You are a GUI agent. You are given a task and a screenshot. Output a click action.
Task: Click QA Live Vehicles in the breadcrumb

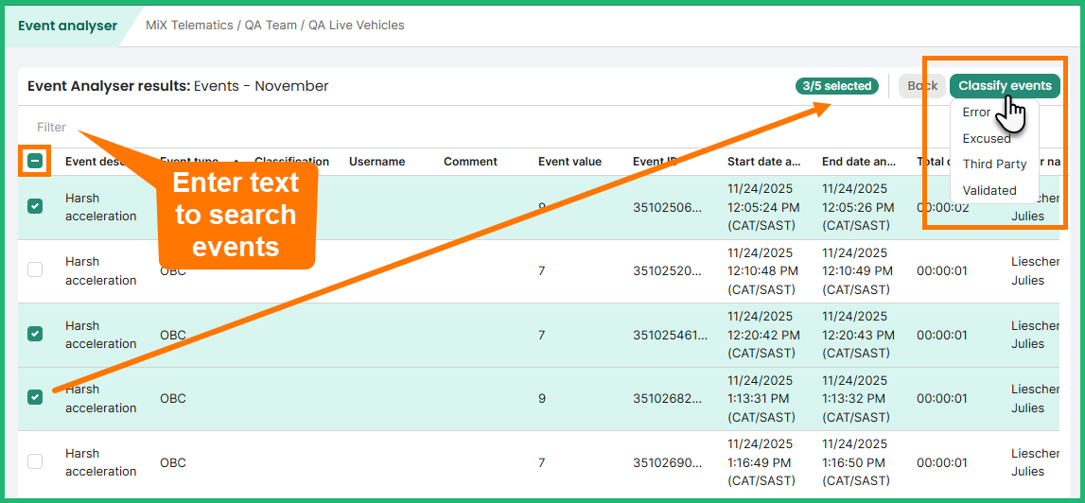coord(357,26)
